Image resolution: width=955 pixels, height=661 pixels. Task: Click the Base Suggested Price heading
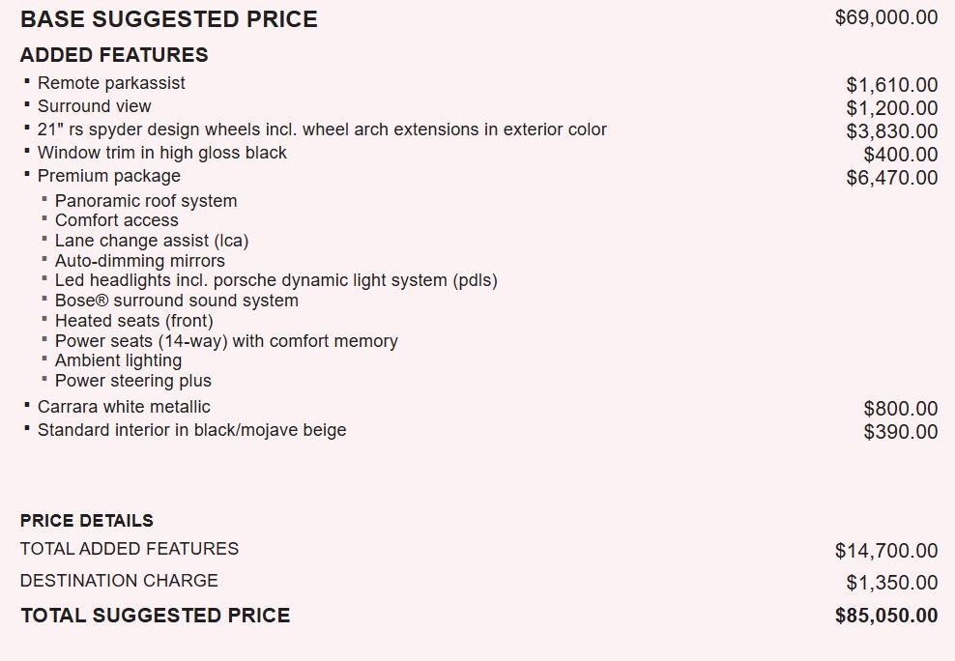click(x=169, y=19)
